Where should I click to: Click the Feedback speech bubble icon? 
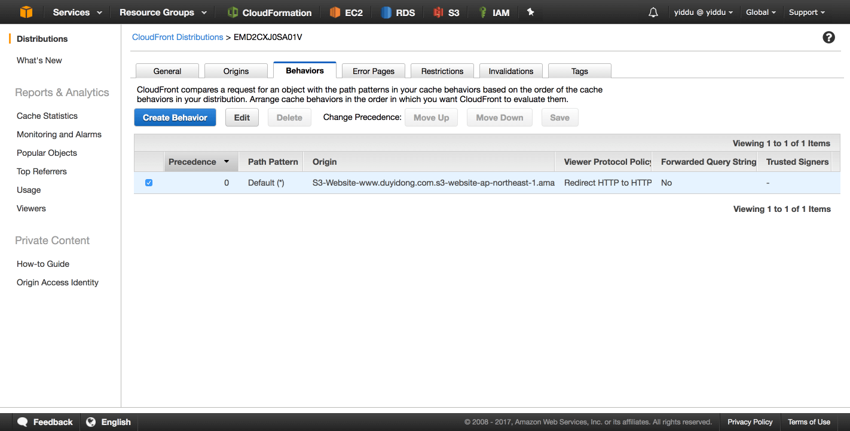pyautogui.click(x=23, y=422)
